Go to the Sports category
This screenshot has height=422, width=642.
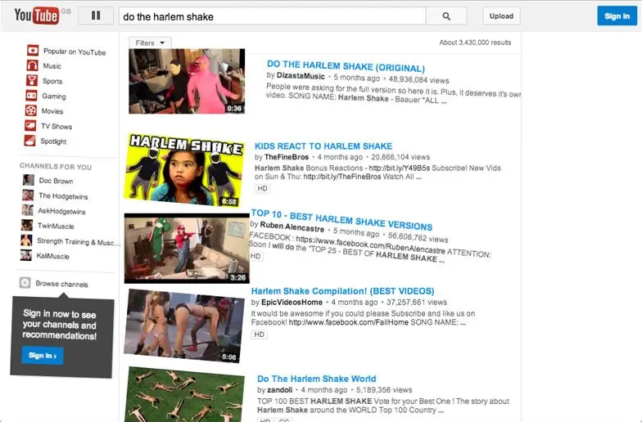pos(52,81)
